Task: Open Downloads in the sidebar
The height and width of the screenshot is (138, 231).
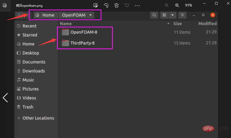Action: coord(36,71)
